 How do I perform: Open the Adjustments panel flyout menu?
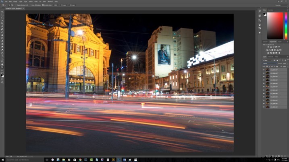click(287, 42)
